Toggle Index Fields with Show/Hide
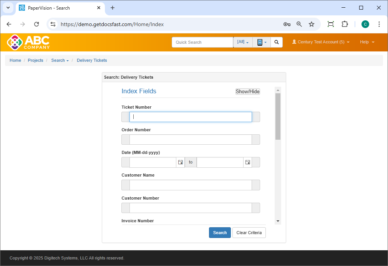This screenshot has height=266, width=388. coord(247,91)
